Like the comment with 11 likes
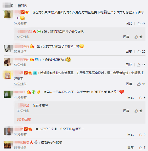The width and height of the screenshot is (148, 151). pyautogui.click(x=141, y=84)
